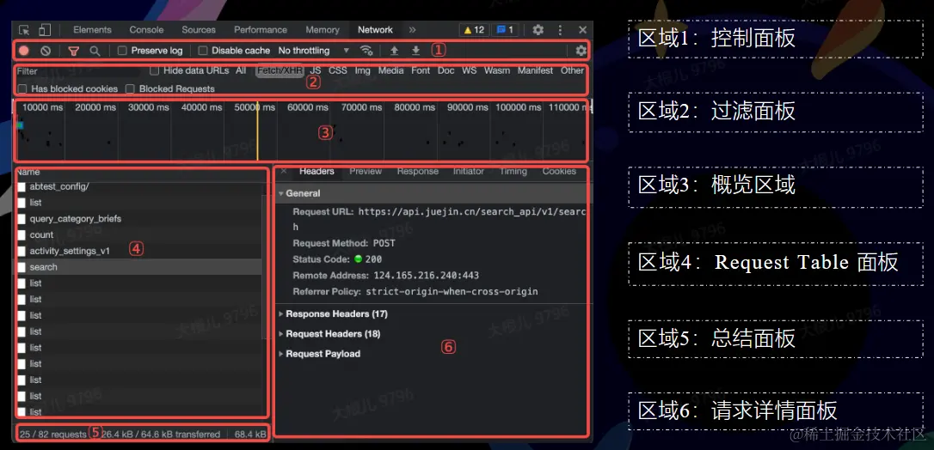
Task: Select the Headers tab
Action: tap(316, 171)
